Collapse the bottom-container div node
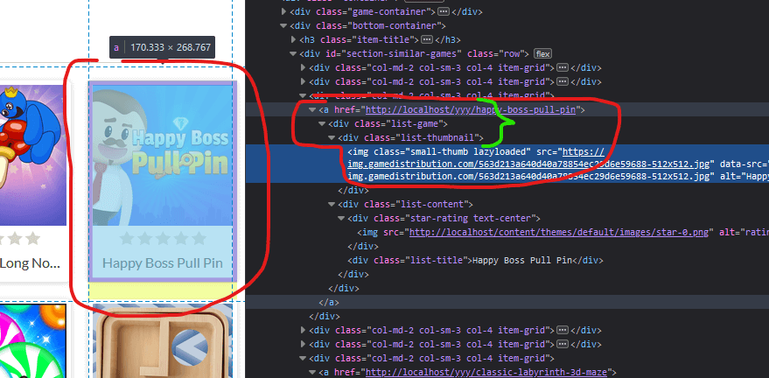 [x=283, y=25]
